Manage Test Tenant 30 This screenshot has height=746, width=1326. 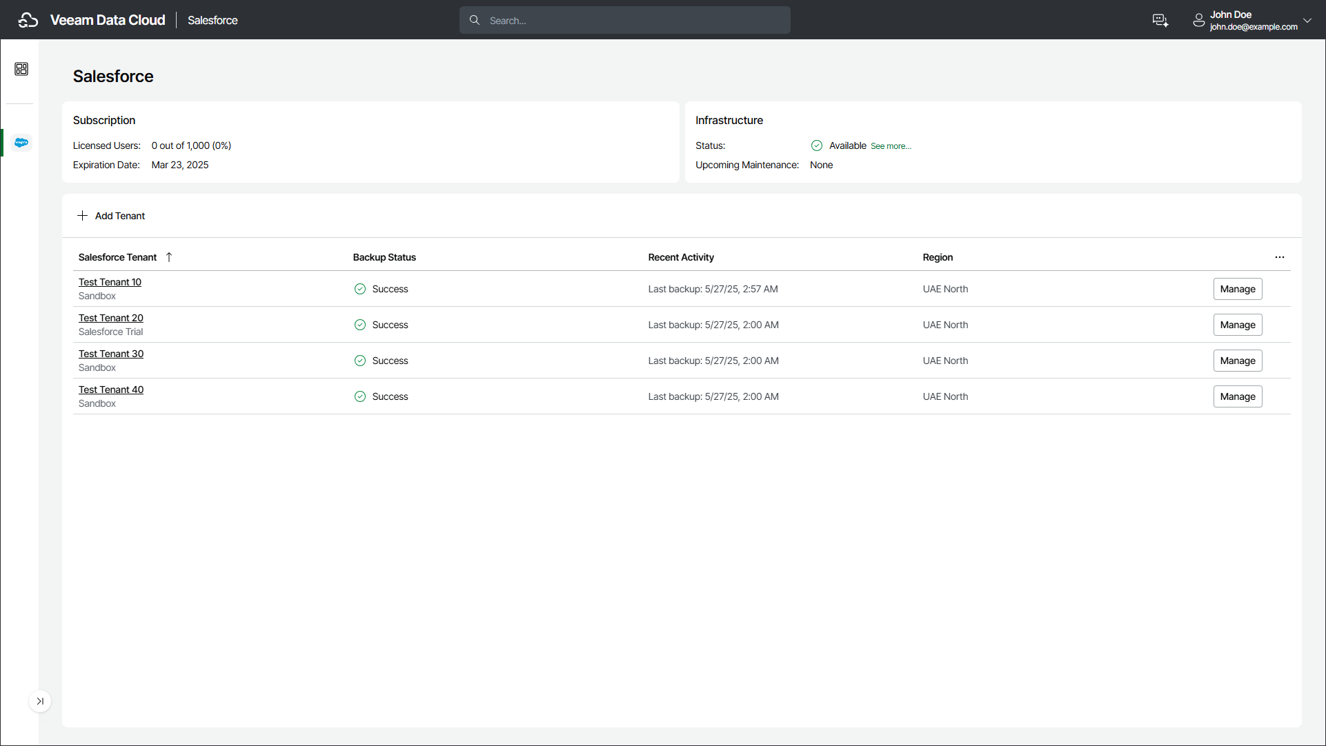(x=1238, y=361)
